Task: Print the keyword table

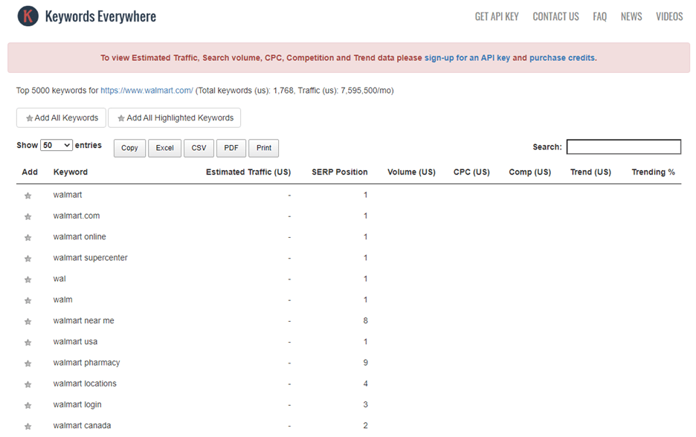Action: click(264, 148)
